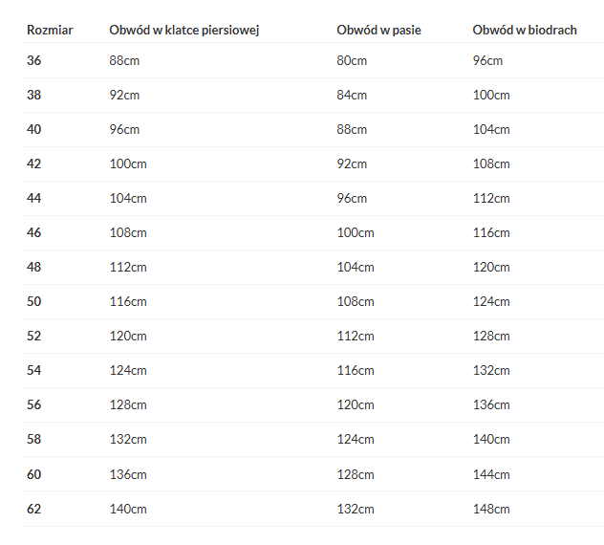The height and width of the screenshot is (545, 604).
Task: Select the size 48 row label
Action: 33,267
